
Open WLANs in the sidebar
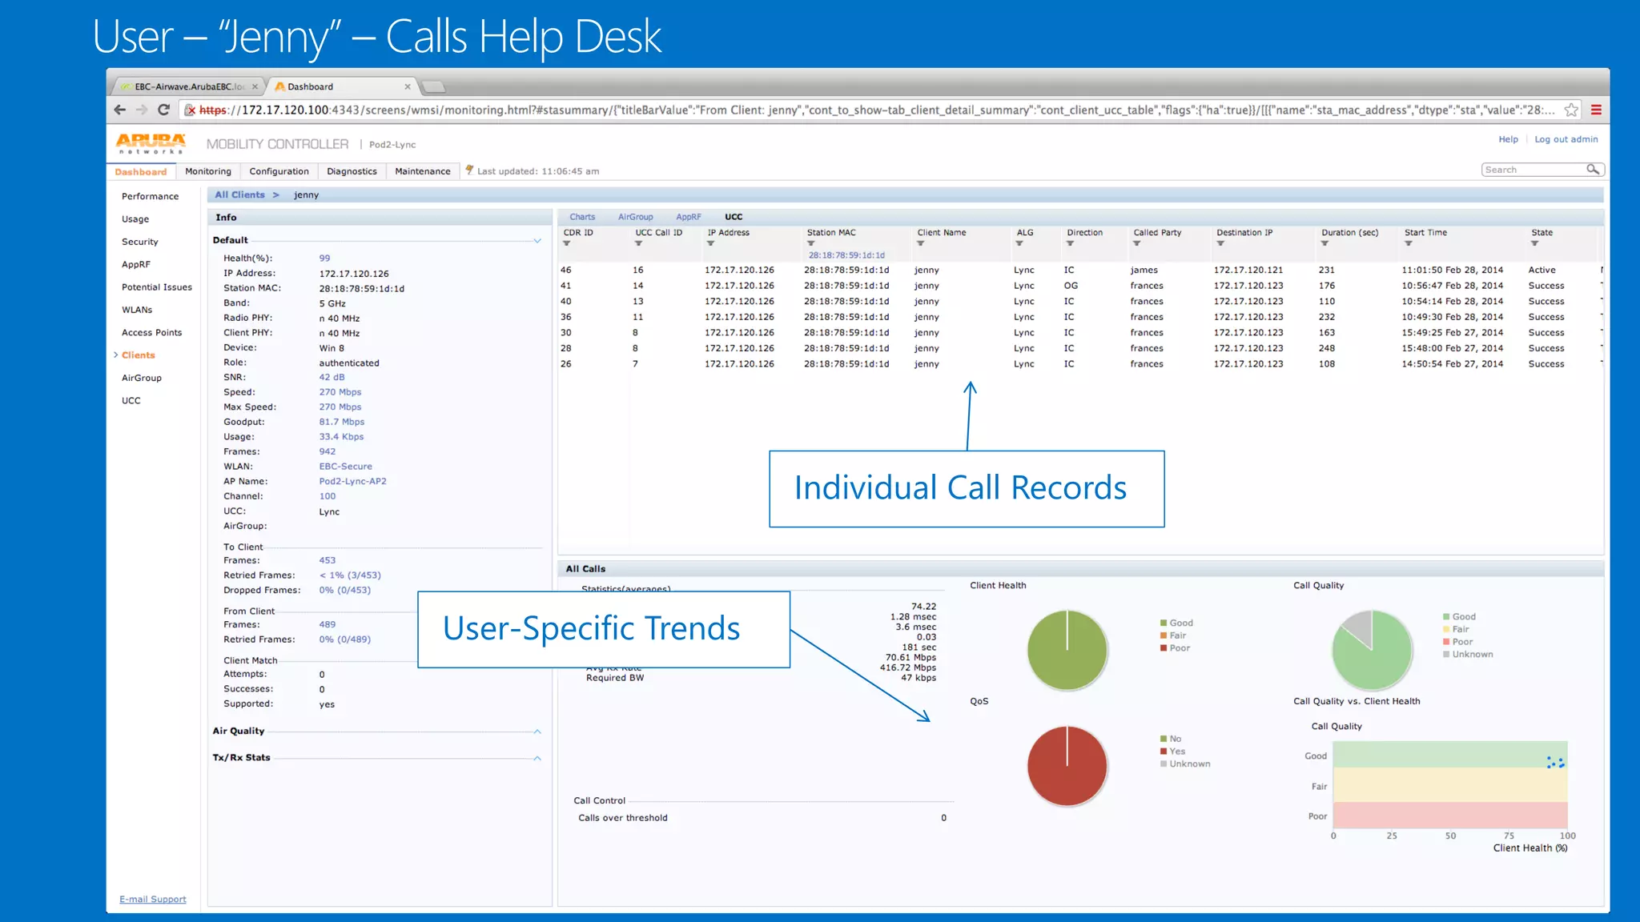pos(137,310)
